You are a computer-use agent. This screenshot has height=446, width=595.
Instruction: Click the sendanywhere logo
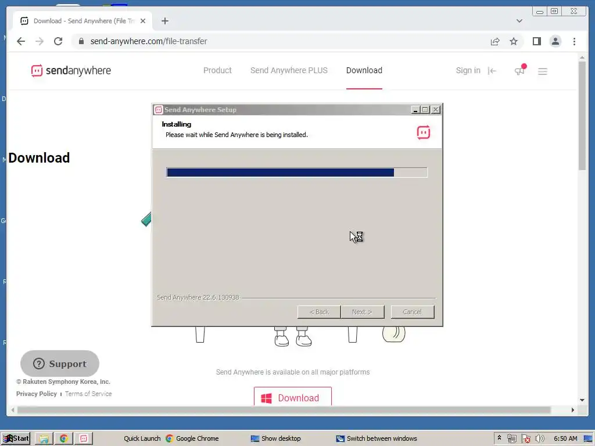[x=71, y=70]
